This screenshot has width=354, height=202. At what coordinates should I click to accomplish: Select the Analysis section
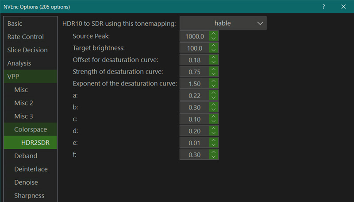tap(30, 63)
